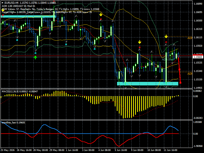Click the ADR Start label on chart
Screen dimensions: 204x153
pyautogui.click(x=168, y=60)
